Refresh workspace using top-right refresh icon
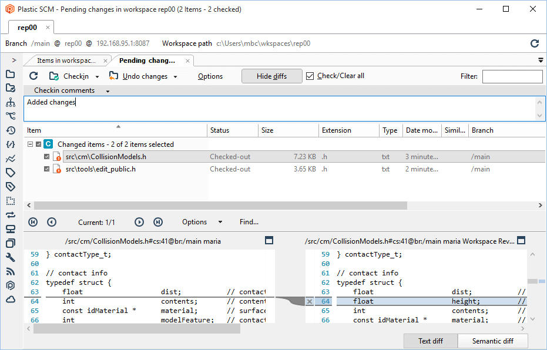The width and height of the screenshot is (547, 350). pos(535,43)
